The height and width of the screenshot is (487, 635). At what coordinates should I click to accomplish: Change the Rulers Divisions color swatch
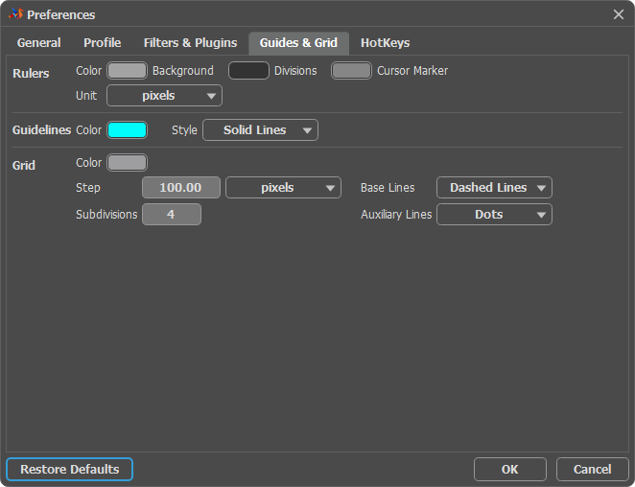248,70
